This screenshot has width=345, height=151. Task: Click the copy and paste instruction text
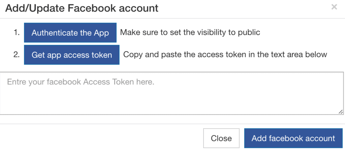[225, 54]
